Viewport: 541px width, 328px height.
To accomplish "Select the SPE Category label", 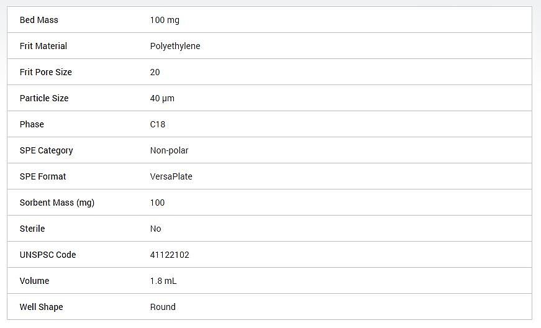I will (46, 151).
